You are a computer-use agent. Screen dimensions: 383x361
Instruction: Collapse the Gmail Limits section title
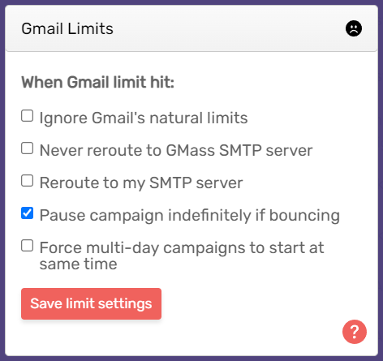pyautogui.click(x=67, y=28)
